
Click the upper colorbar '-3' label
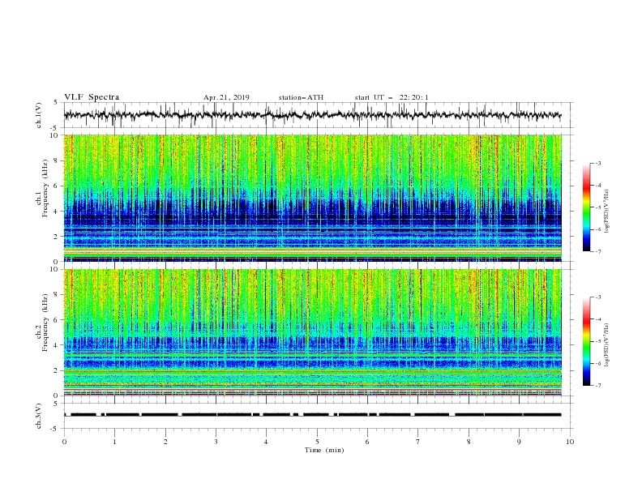coord(597,163)
